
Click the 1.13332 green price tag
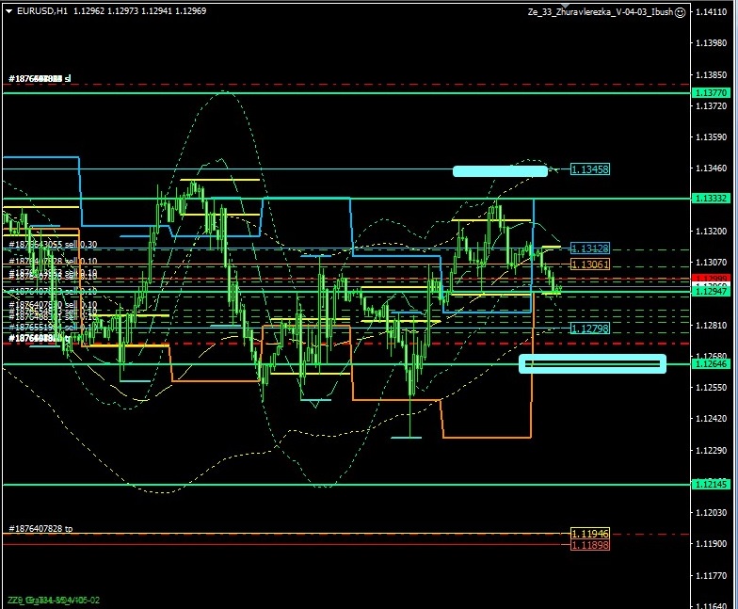710,199
